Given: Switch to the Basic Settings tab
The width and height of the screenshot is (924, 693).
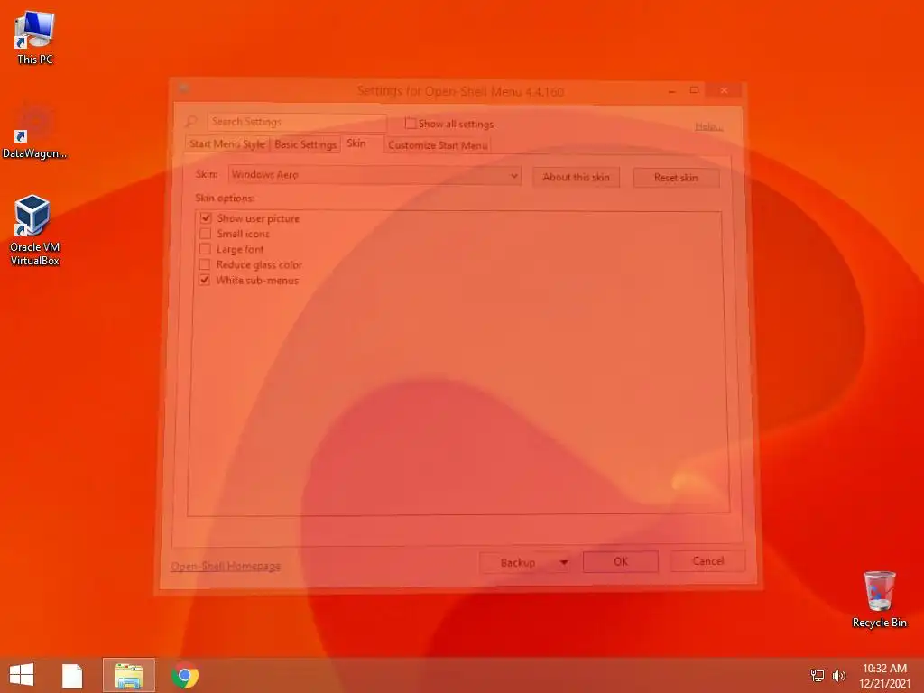Looking at the screenshot, I should click(305, 144).
